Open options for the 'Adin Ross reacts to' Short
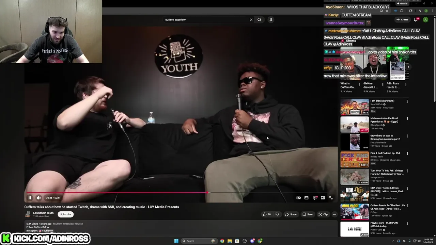Viewport: 436px width, 245px height. [406, 85]
